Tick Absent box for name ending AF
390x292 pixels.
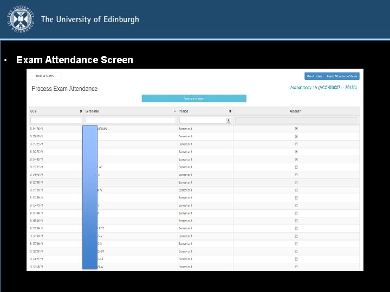[296, 167]
